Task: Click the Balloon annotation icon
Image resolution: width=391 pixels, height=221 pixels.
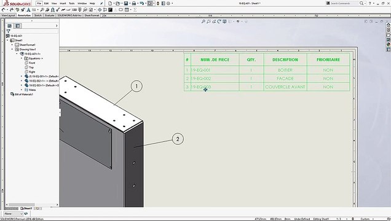Action: [x=42, y=10]
